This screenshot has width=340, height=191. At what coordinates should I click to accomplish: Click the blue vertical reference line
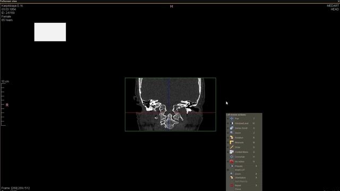169,105
